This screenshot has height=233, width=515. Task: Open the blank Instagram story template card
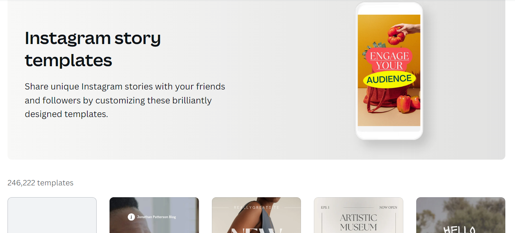click(x=52, y=215)
